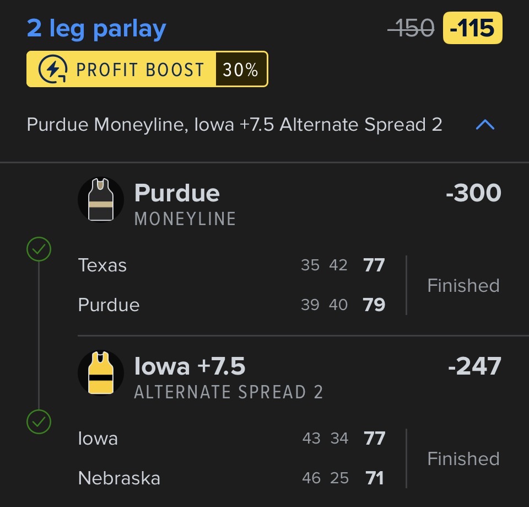
Task: Collapse the parlay legs with the chevron
Action: point(485,125)
